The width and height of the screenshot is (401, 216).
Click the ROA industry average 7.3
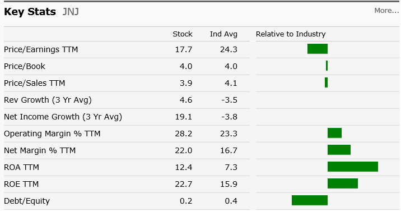[231, 167]
